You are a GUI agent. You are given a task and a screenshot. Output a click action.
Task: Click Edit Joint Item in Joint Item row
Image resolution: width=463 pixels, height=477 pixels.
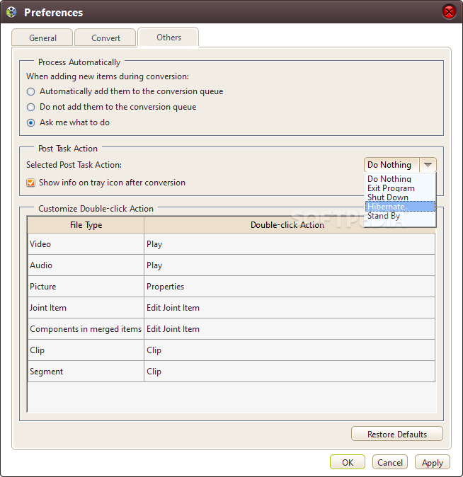click(290, 308)
